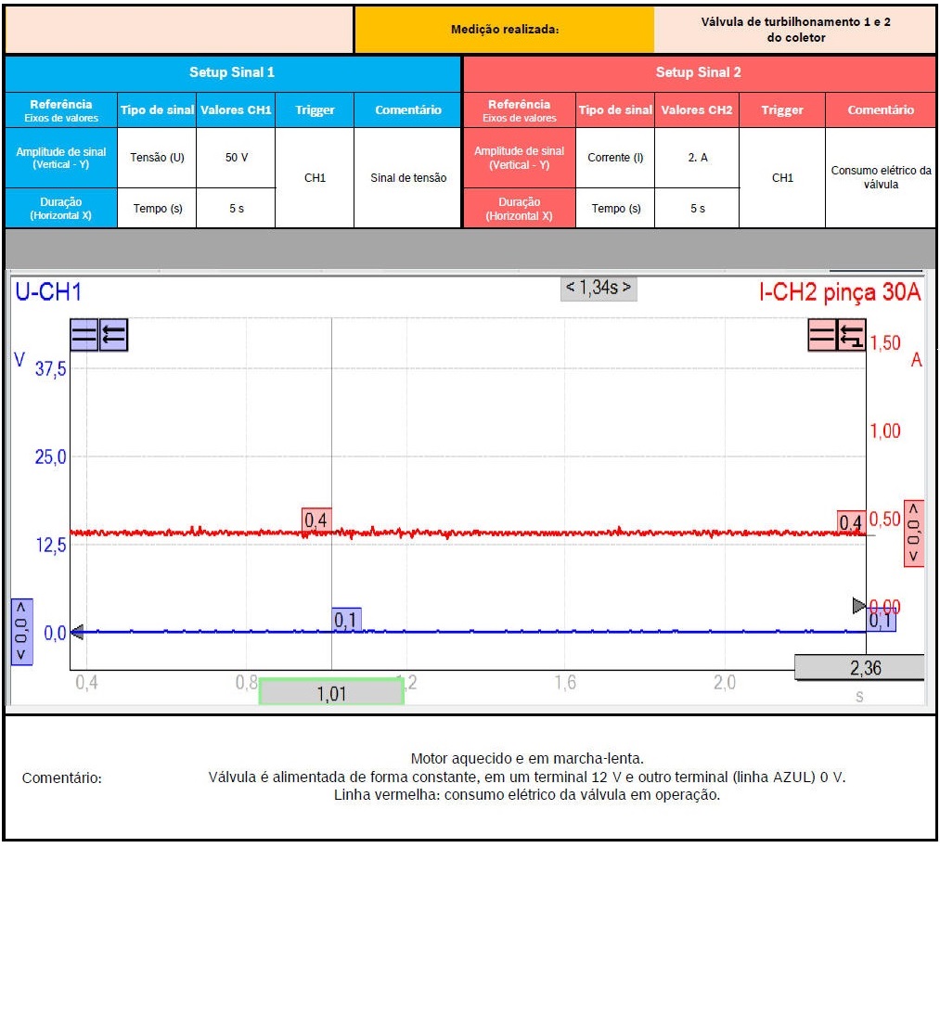Click the Medição realizada orange header cell
940x1015 pixels.
point(505,30)
